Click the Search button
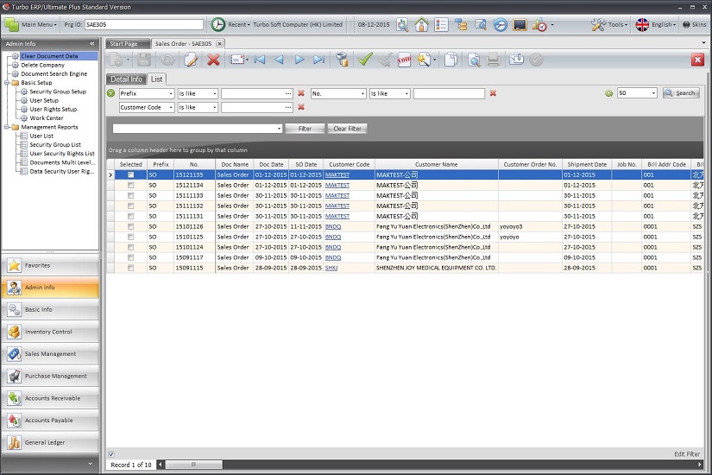The image size is (712, 475). 681,93
